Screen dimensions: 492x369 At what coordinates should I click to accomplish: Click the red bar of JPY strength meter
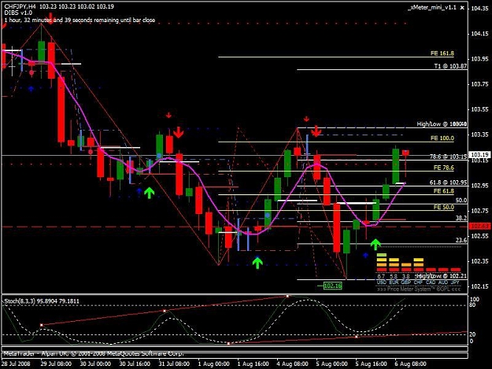pyautogui.click(x=455, y=270)
